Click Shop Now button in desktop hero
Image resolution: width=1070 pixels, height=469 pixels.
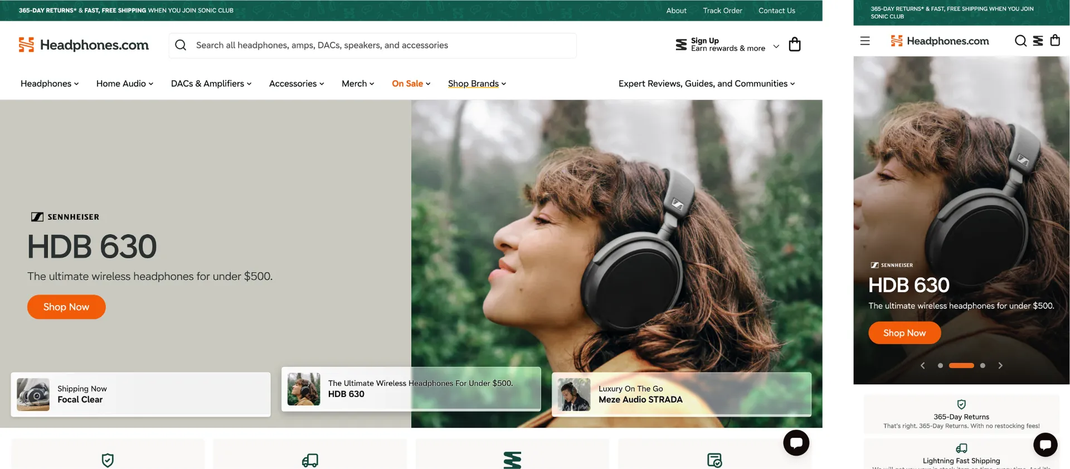coord(66,307)
